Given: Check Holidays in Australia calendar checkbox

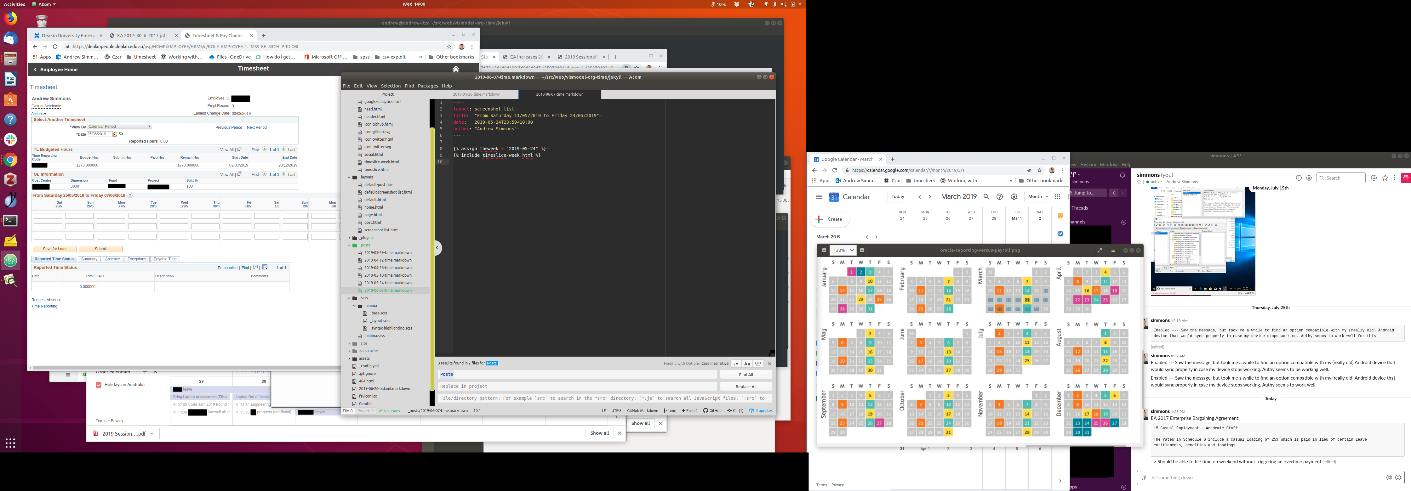Looking at the screenshot, I should click(x=99, y=385).
